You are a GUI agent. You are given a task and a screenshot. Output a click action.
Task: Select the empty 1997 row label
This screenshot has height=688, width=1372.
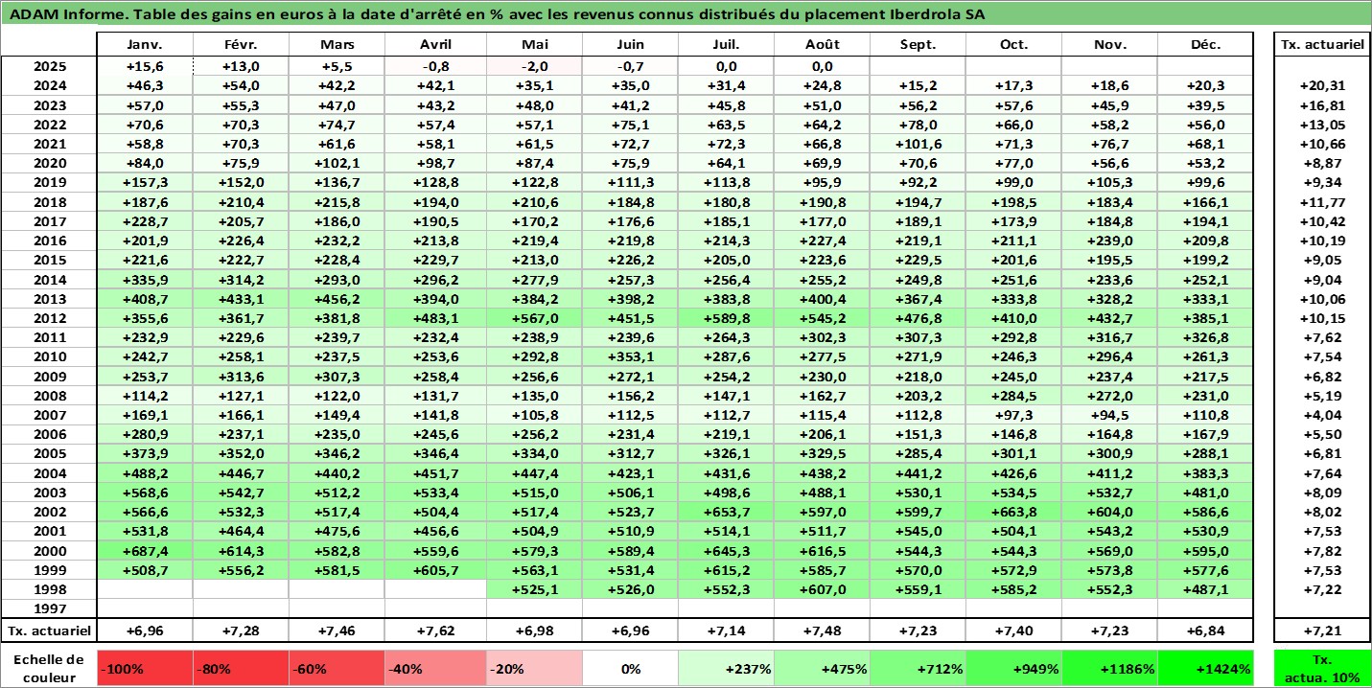click(x=49, y=608)
